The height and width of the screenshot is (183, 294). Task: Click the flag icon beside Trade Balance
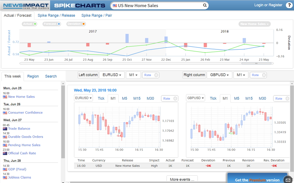pos(5,129)
